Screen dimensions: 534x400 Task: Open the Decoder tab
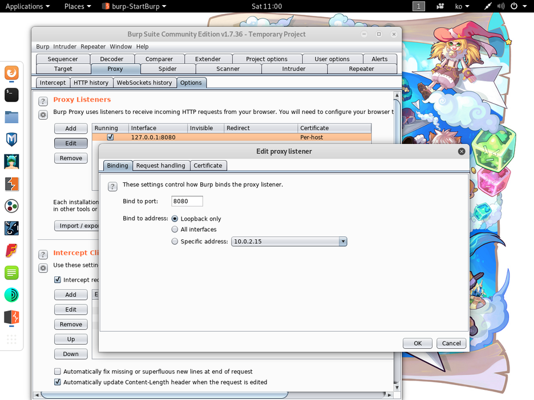coord(112,59)
